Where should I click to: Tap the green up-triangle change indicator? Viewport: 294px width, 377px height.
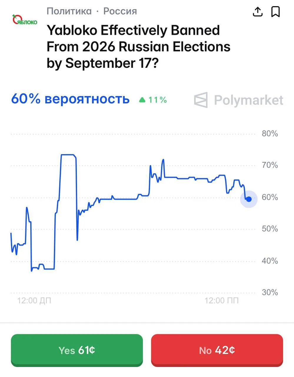tap(142, 100)
